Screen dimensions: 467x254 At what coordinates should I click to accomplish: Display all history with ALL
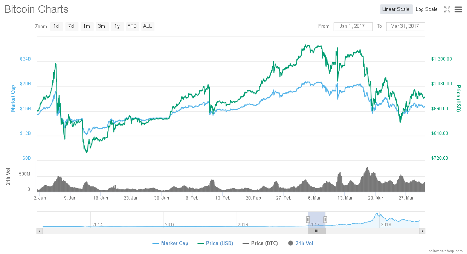147,26
